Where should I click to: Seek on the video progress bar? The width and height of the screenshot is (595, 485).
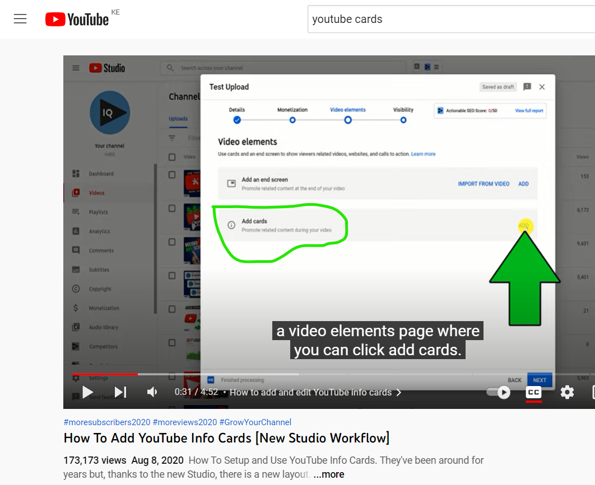coord(333,374)
